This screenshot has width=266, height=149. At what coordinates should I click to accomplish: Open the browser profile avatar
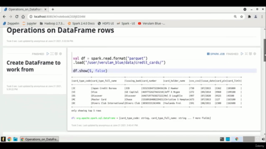[x=256, y=17]
